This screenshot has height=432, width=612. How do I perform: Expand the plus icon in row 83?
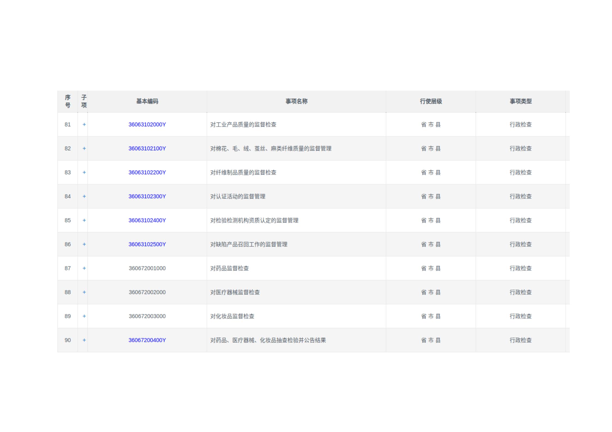pos(84,172)
